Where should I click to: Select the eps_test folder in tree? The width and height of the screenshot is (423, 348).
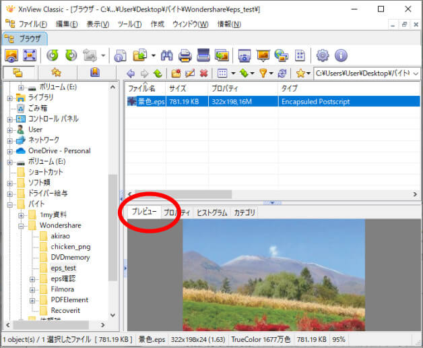[x=63, y=268]
